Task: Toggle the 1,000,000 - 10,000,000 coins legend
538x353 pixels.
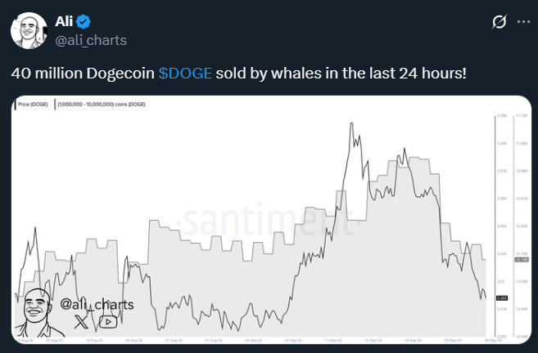Action: (x=102, y=105)
